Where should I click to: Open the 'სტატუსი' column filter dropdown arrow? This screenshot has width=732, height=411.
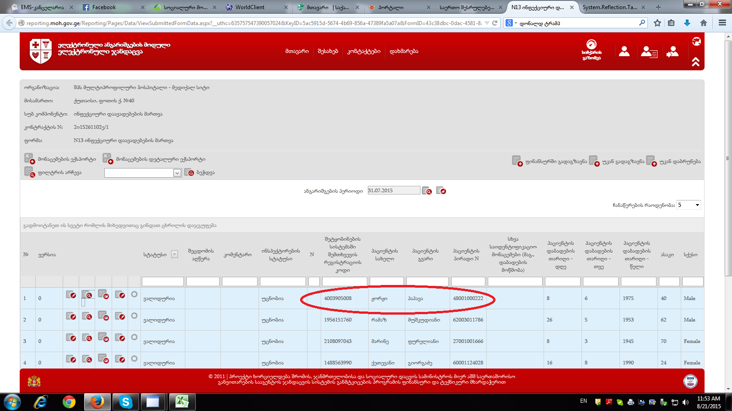click(174, 254)
